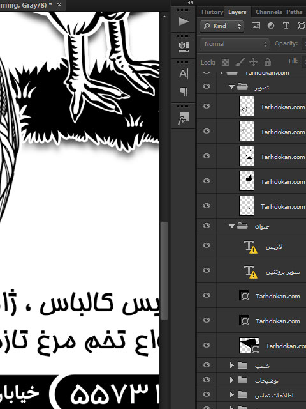Expand the شیب group triangle

coord(231,365)
